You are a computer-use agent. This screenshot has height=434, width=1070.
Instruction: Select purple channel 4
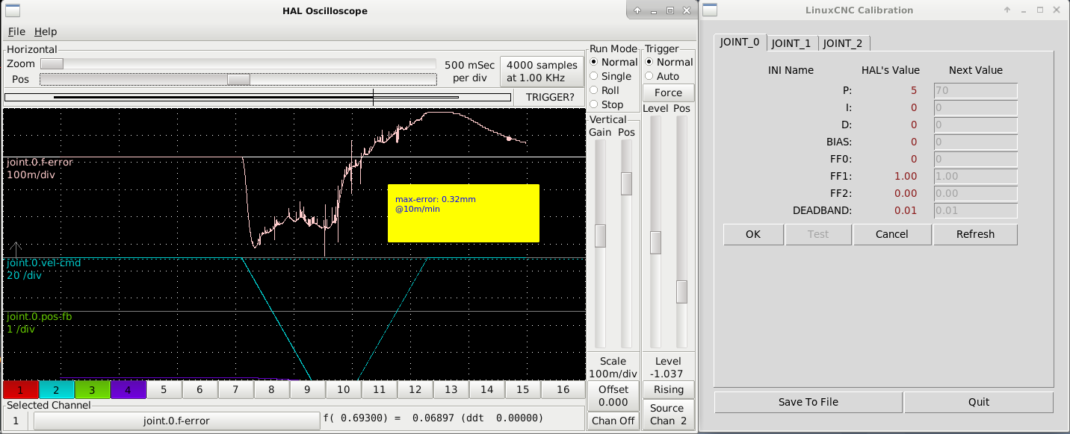coord(129,389)
